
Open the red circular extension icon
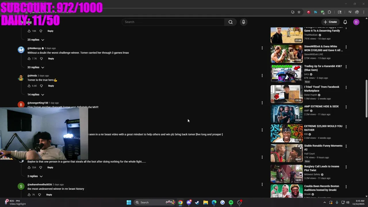pyautogui.click(x=308, y=12)
